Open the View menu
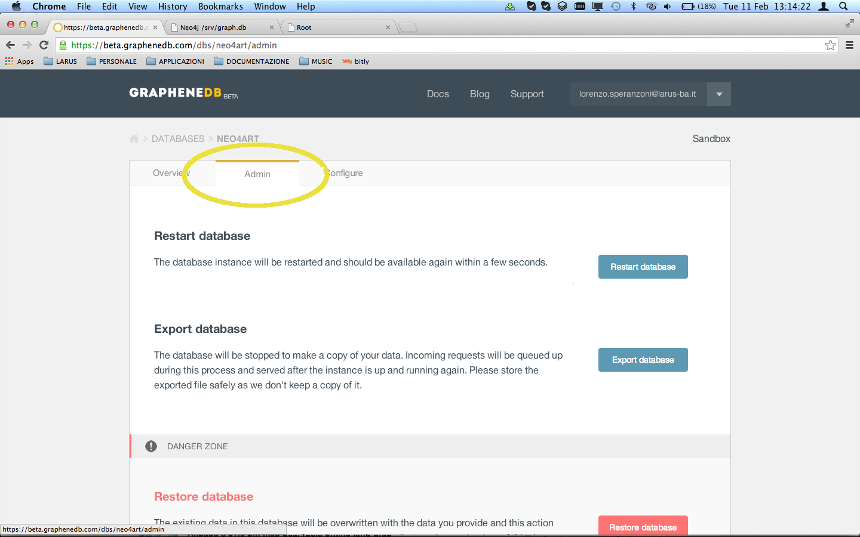860x537 pixels. 137,6
